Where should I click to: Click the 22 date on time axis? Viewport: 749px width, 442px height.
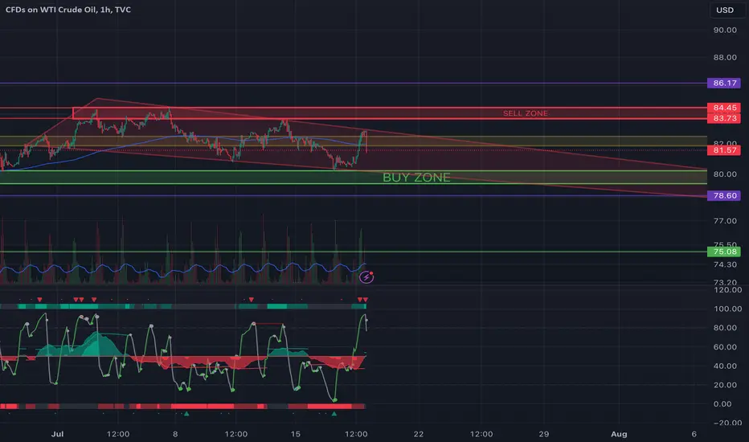click(x=419, y=434)
